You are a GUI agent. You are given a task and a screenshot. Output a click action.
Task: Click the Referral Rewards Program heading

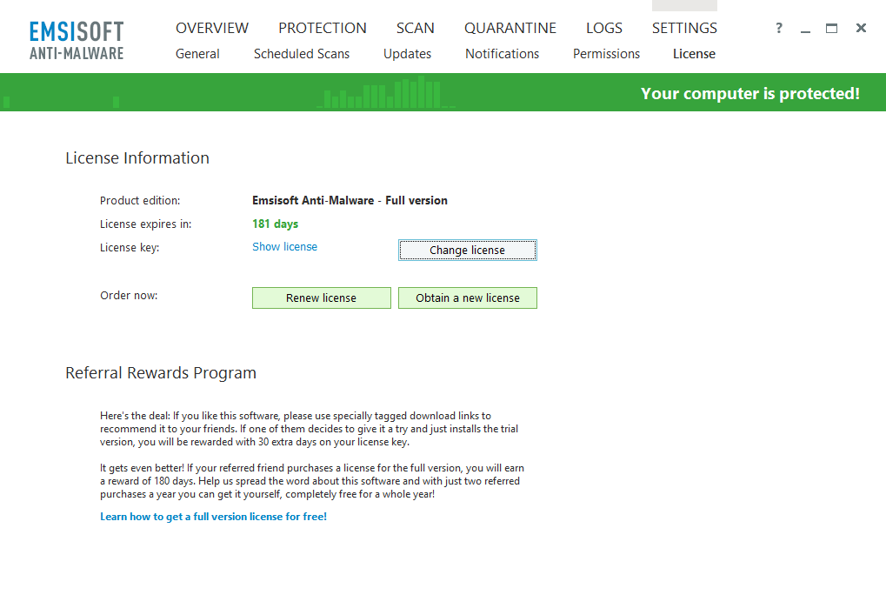[x=161, y=373]
